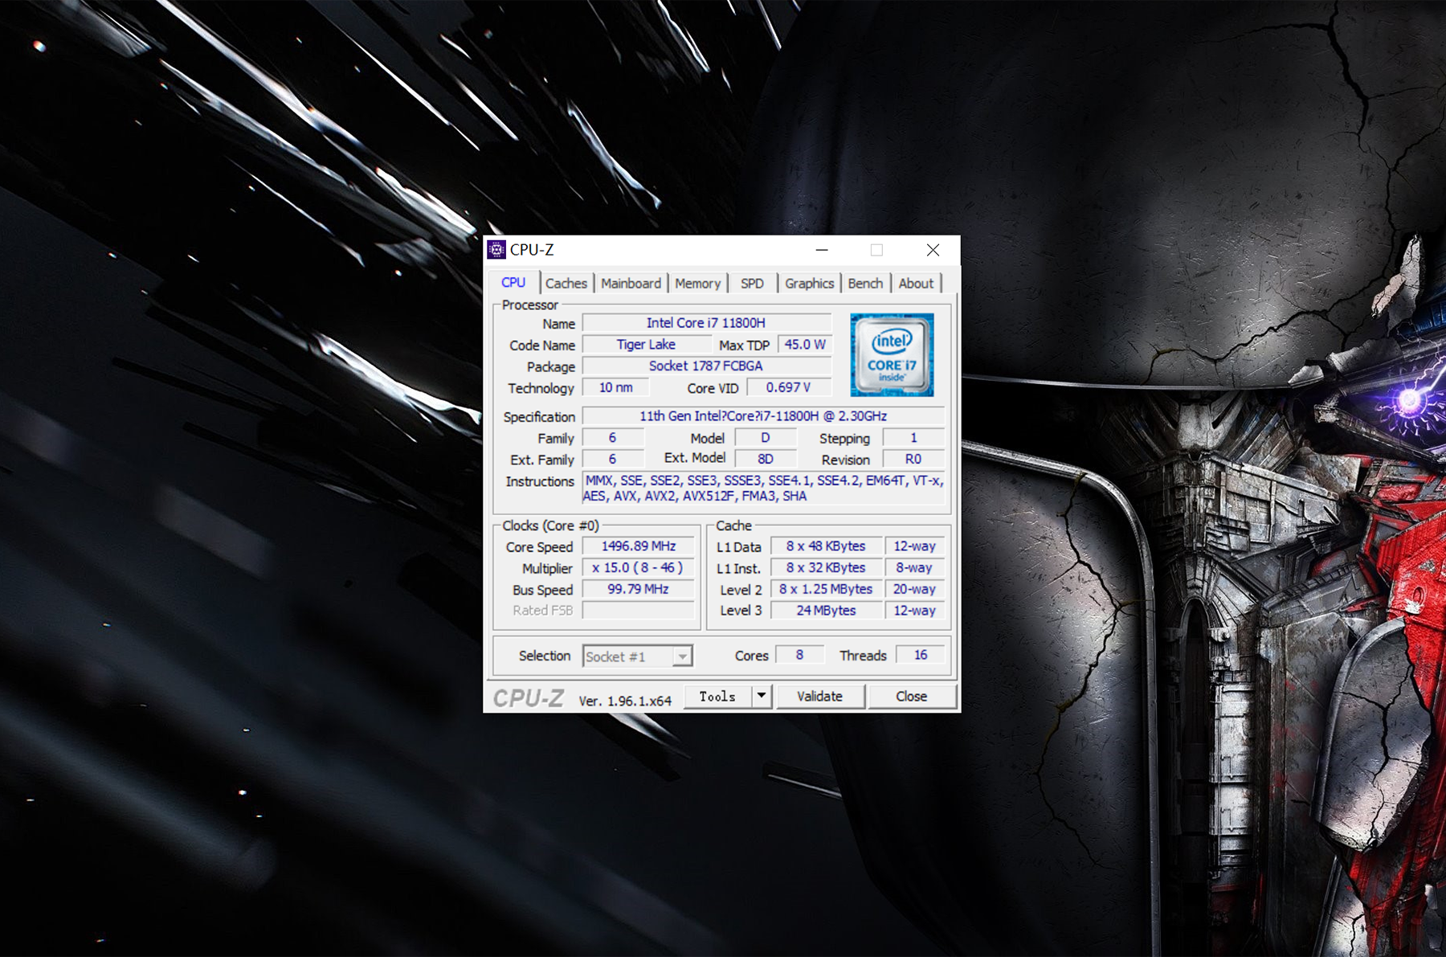
Task: Click the multiplier x 15.0 ( 8 - 46 ) value
Action: click(x=639, y=567)
